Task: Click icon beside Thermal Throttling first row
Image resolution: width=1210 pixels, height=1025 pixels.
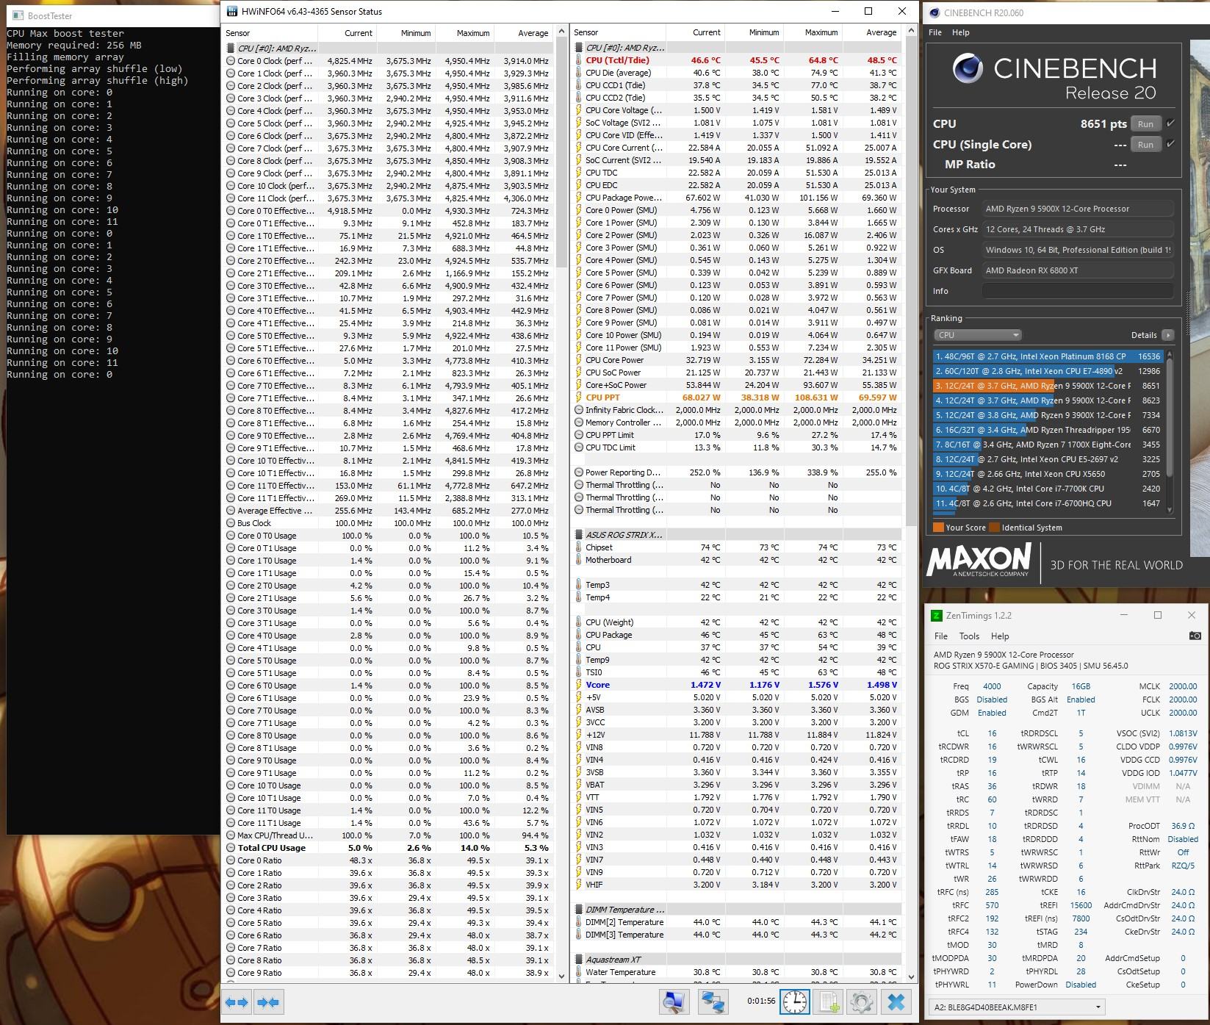Action: pos(579,485)
